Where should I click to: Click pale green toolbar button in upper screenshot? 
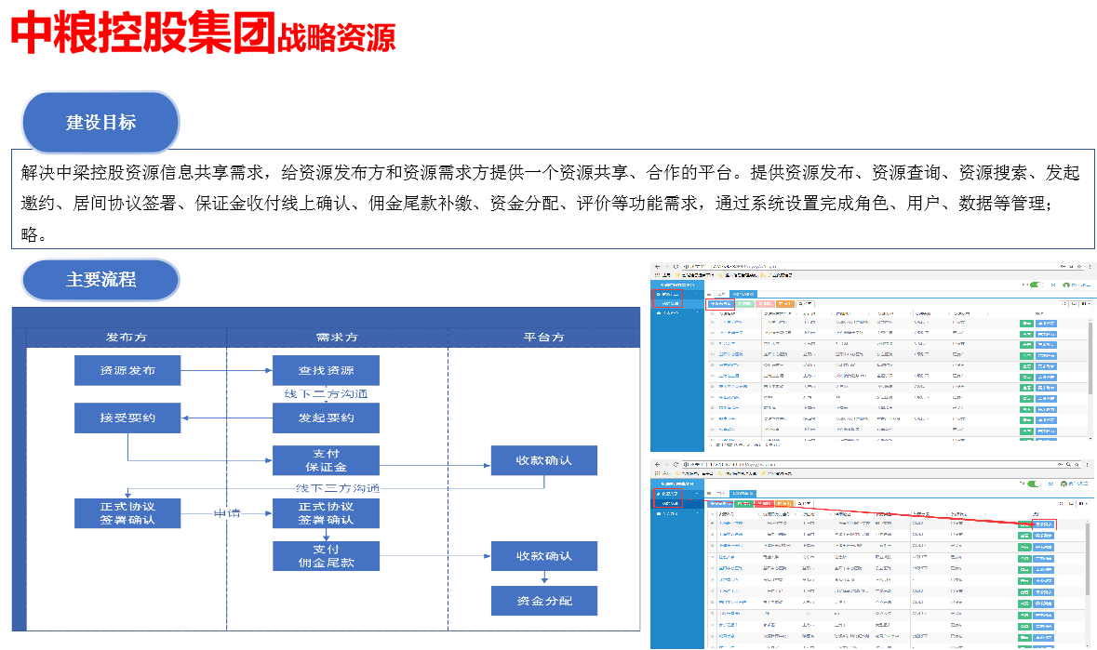[744, 304]
